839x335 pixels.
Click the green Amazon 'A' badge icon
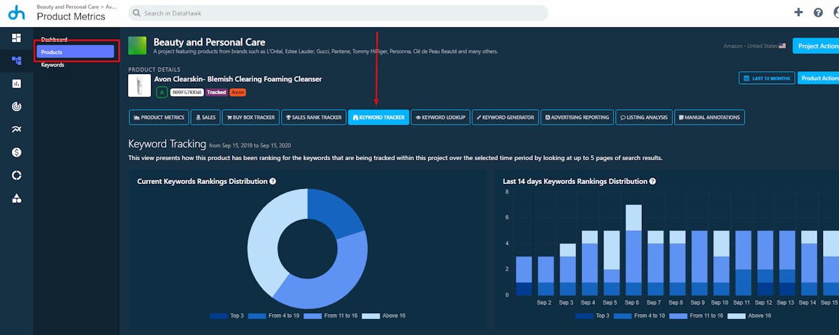coord(162,92)
